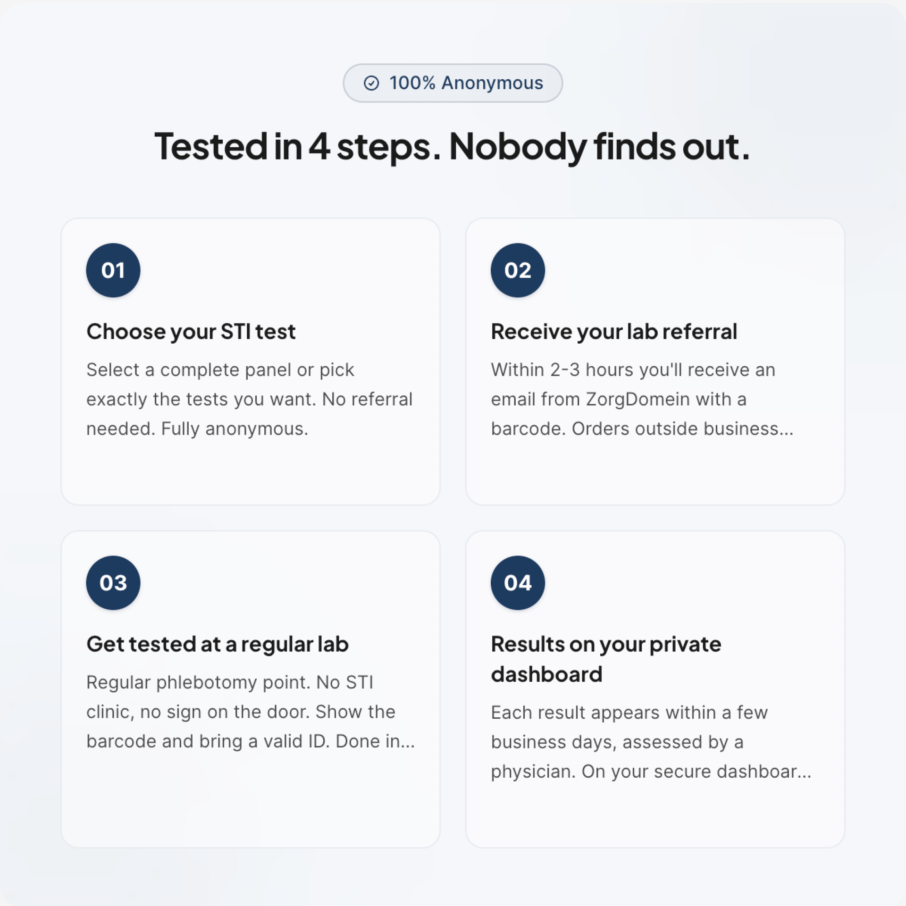Click the 04 step number circle

(x=518, y=583)
